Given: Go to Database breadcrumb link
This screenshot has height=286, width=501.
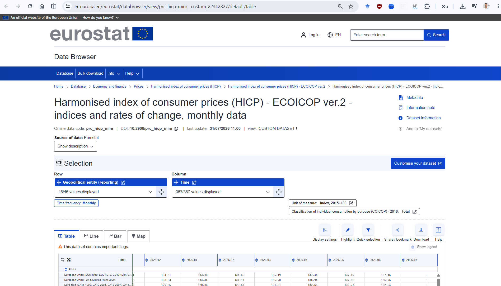Looking at the screenshot, I should (x=78, y=87).
